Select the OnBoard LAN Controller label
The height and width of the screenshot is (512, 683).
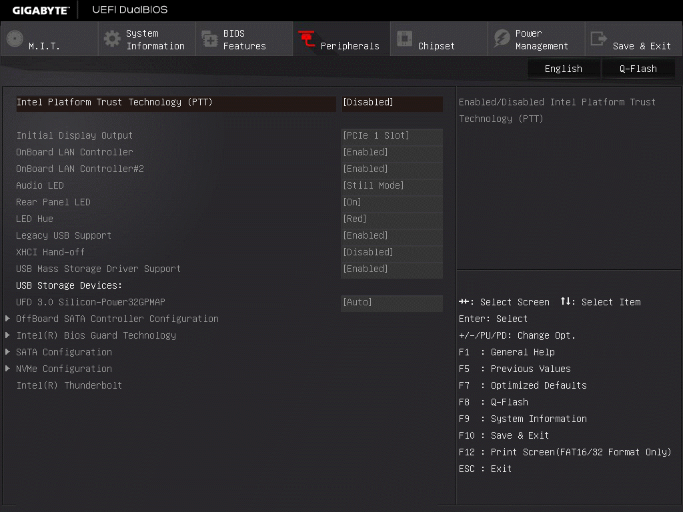(75, 152)
